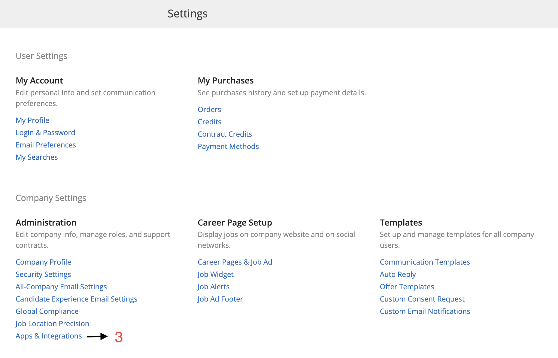View Contract Credits

225,134
